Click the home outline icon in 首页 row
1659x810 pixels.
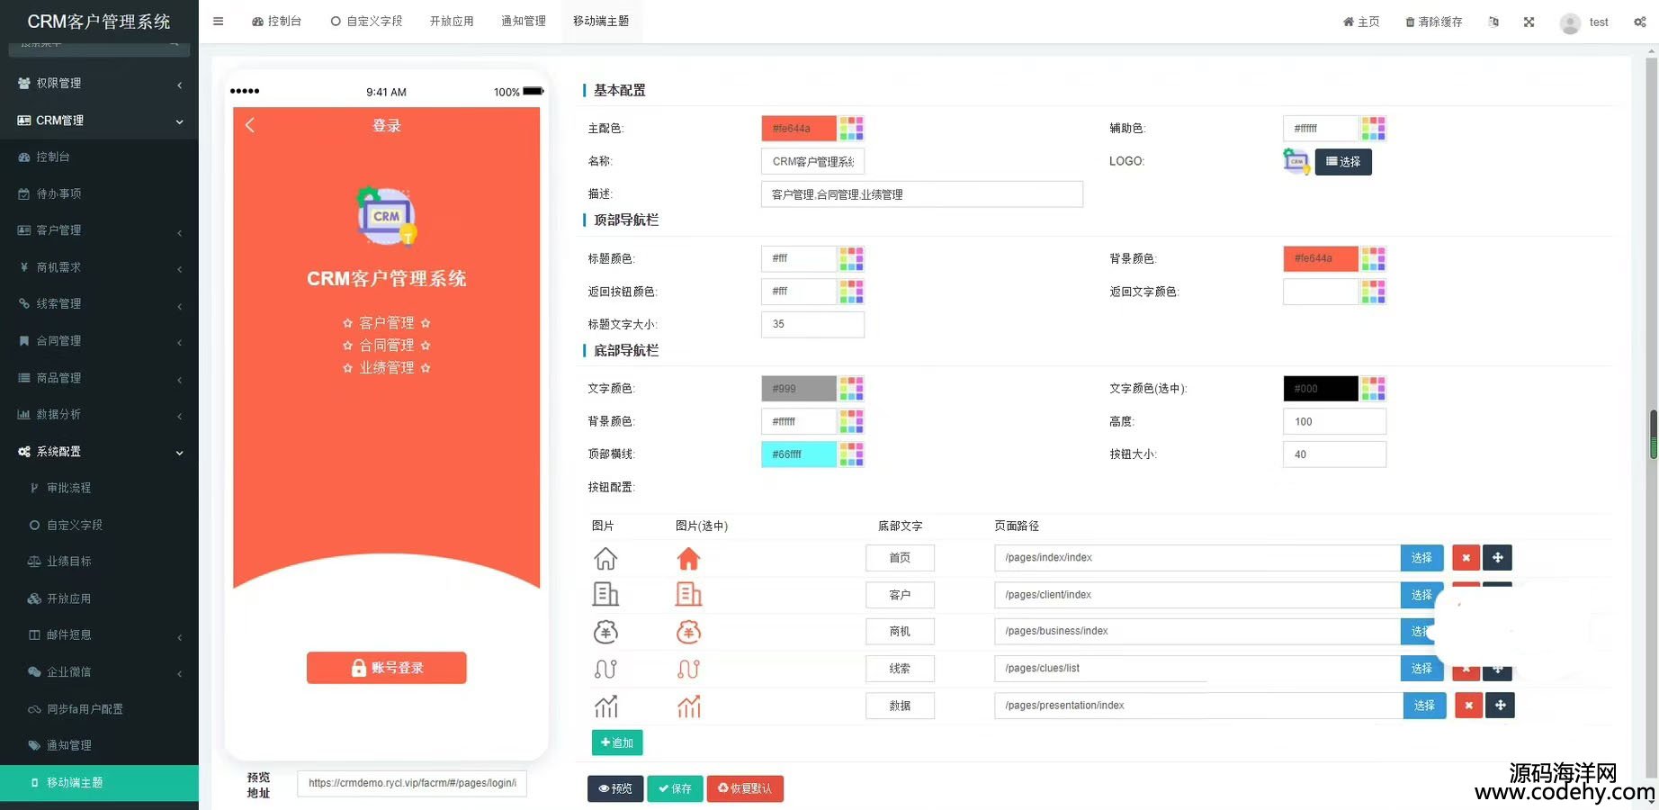(605, 559)
